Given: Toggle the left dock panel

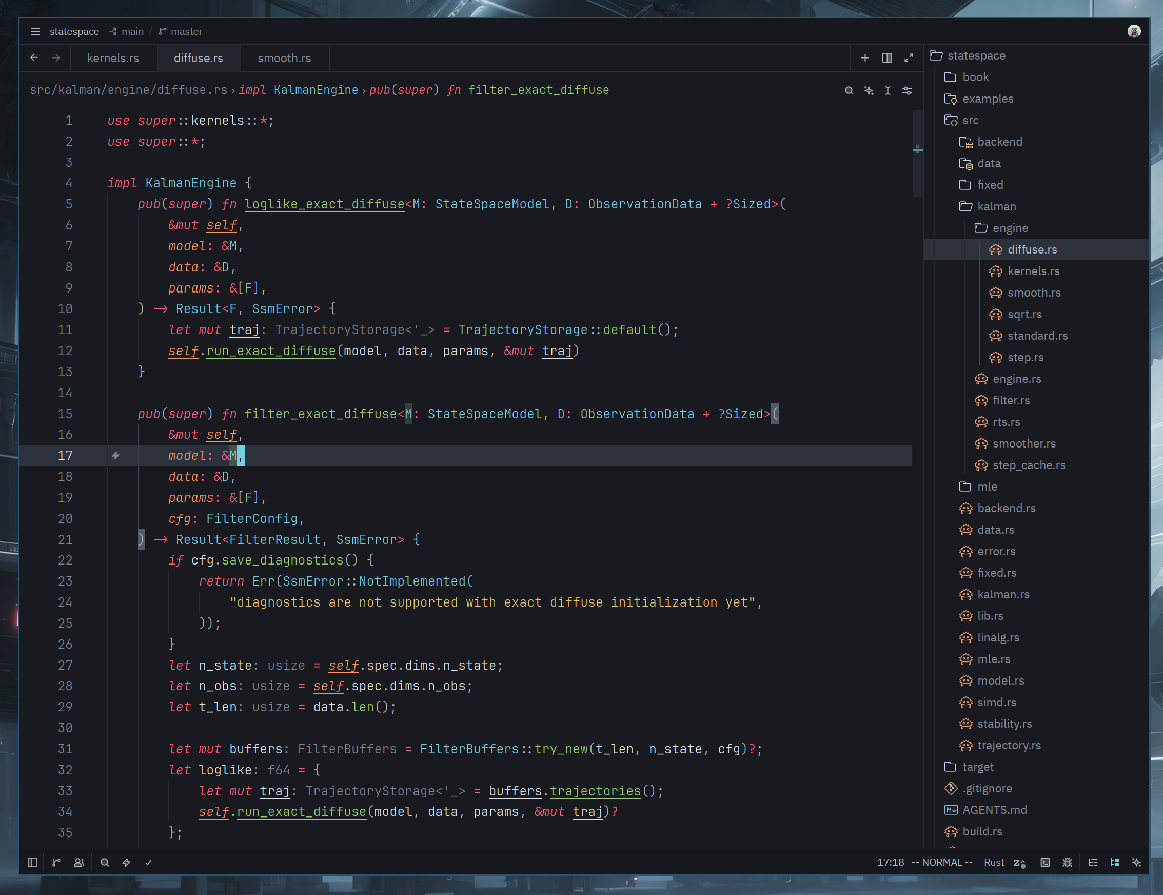Looking at the screenshot, I should [x=32, y=862].
